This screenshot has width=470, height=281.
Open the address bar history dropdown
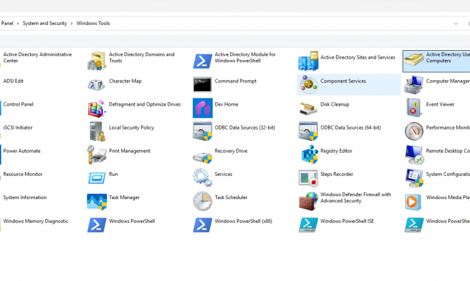coord(455,24)
